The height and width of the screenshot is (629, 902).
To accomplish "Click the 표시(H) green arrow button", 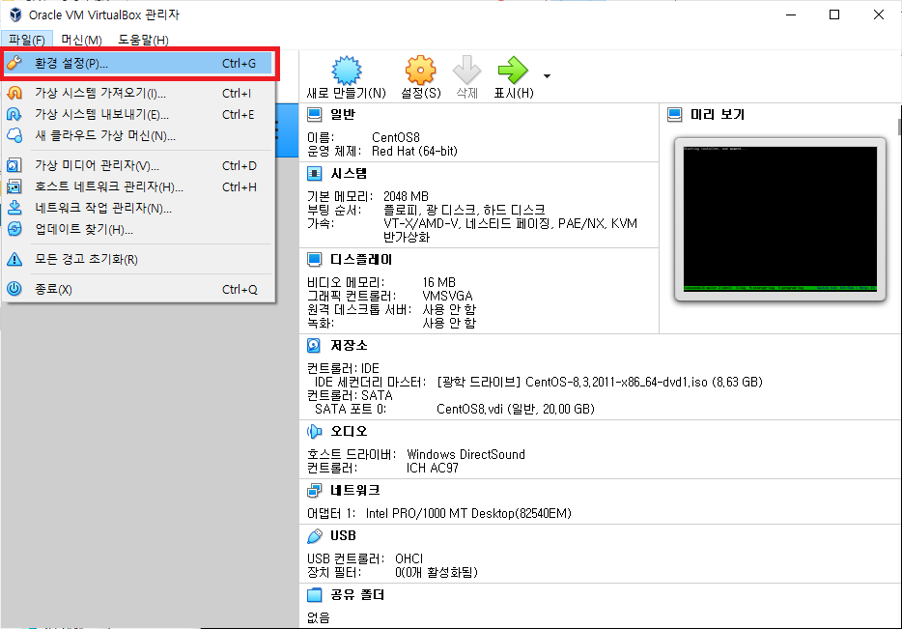I will click(513, 77).
